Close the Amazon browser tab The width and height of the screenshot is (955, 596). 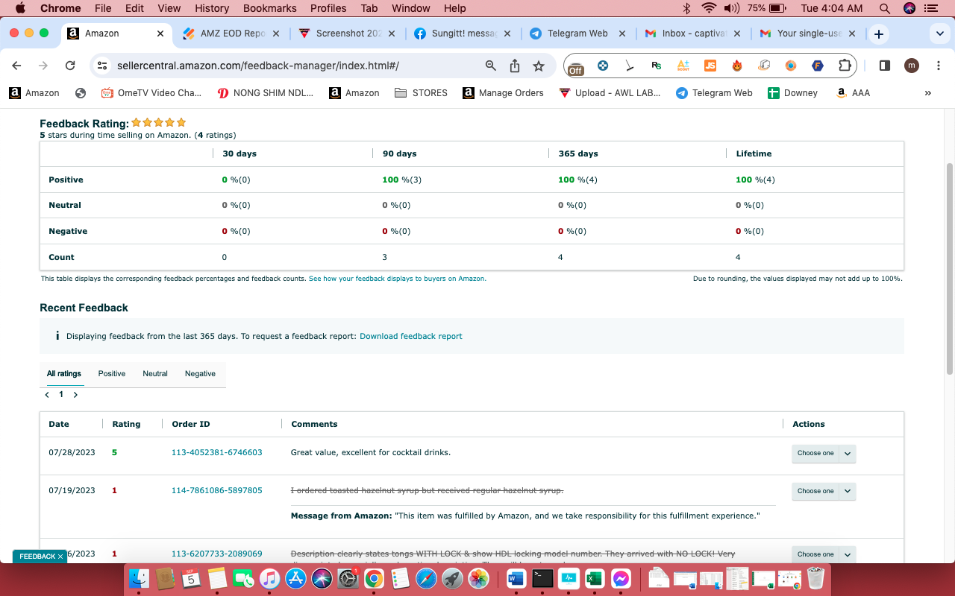point(160,34)
